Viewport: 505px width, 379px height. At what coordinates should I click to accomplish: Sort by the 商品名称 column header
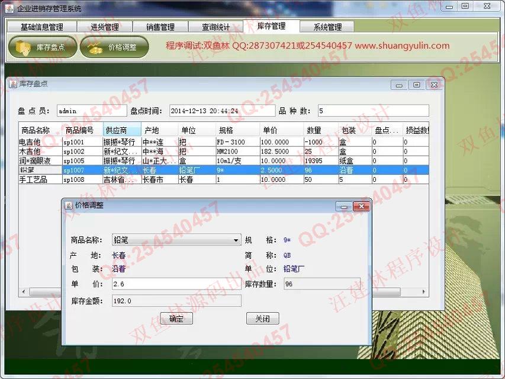(x=40, y=130)
